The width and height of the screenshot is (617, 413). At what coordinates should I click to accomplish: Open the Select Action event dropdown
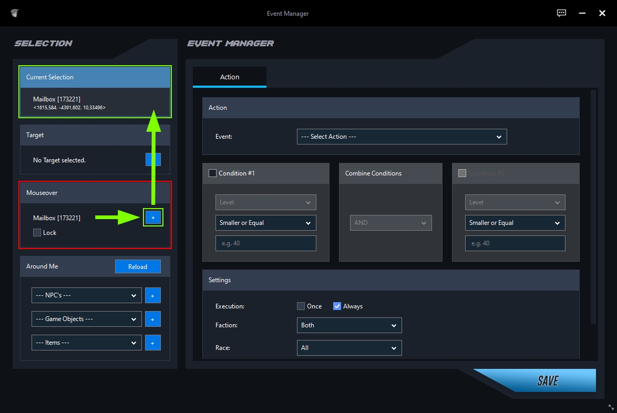pos(402,137)
